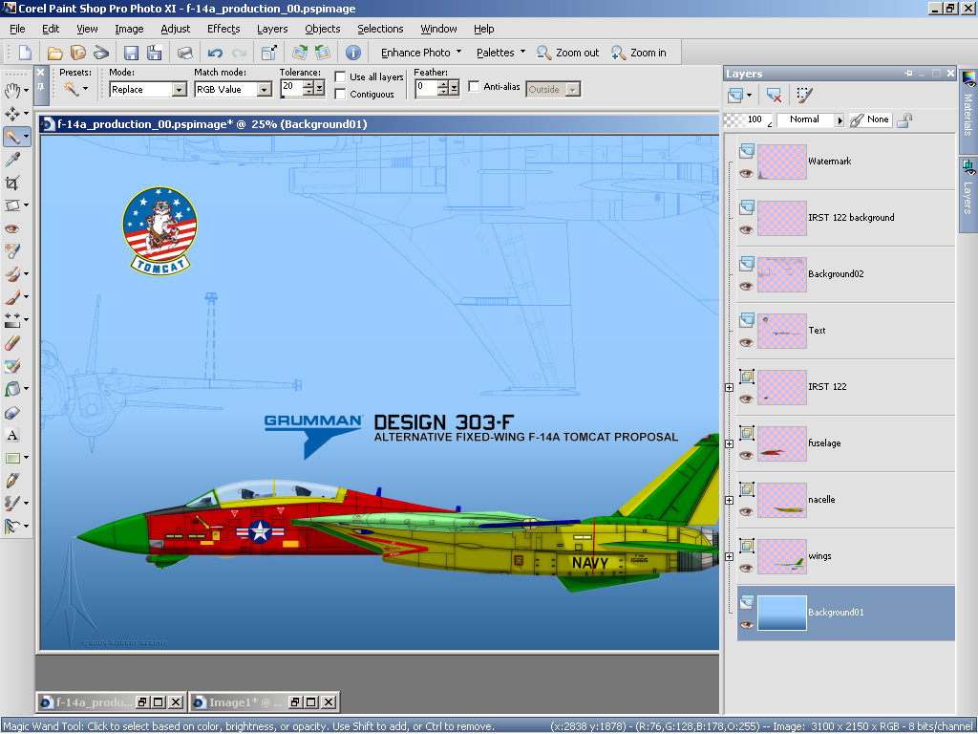The width and height of the screenshot is (978, 734).
Task: Click the Delete Layer icon in Layers palette
Action: (x=774, y=95)
